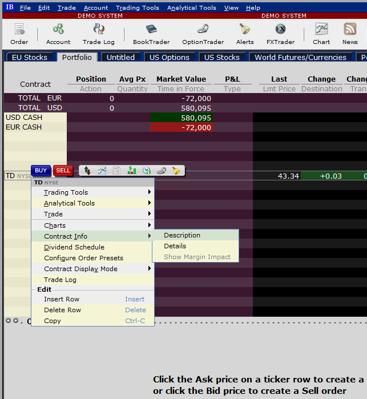Viewport: 367px width, 399px height.
Task: Click the P&L column header
Action: [232, 79]
